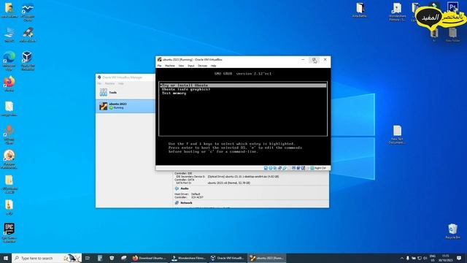This screenshot has width=467, height=263.
Task: Click the Microsoft Edge desktop shortcut
Action: (9, 61)
